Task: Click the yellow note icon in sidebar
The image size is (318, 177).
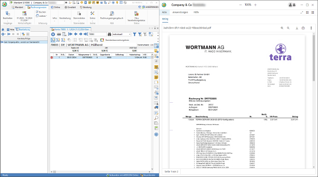Action: pyautogui.click(x=156, y=77)
